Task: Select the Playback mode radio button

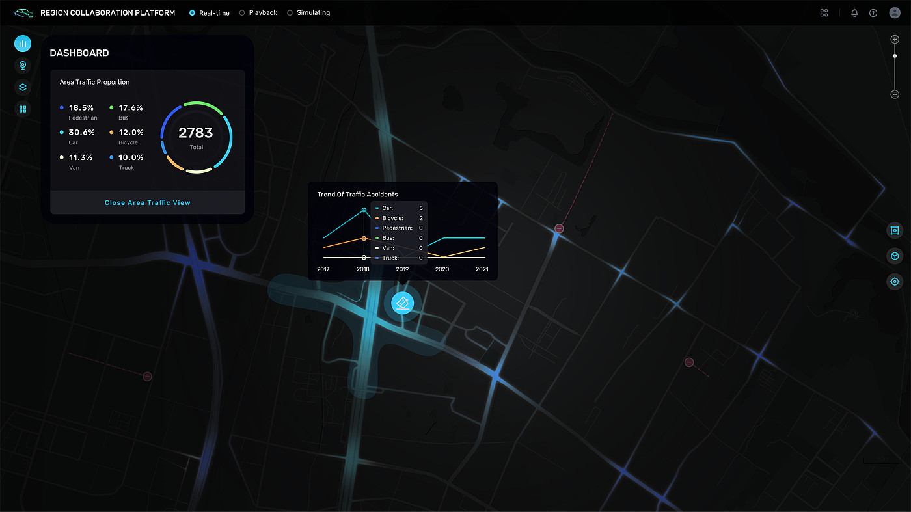Action: (x=242, y=13)
